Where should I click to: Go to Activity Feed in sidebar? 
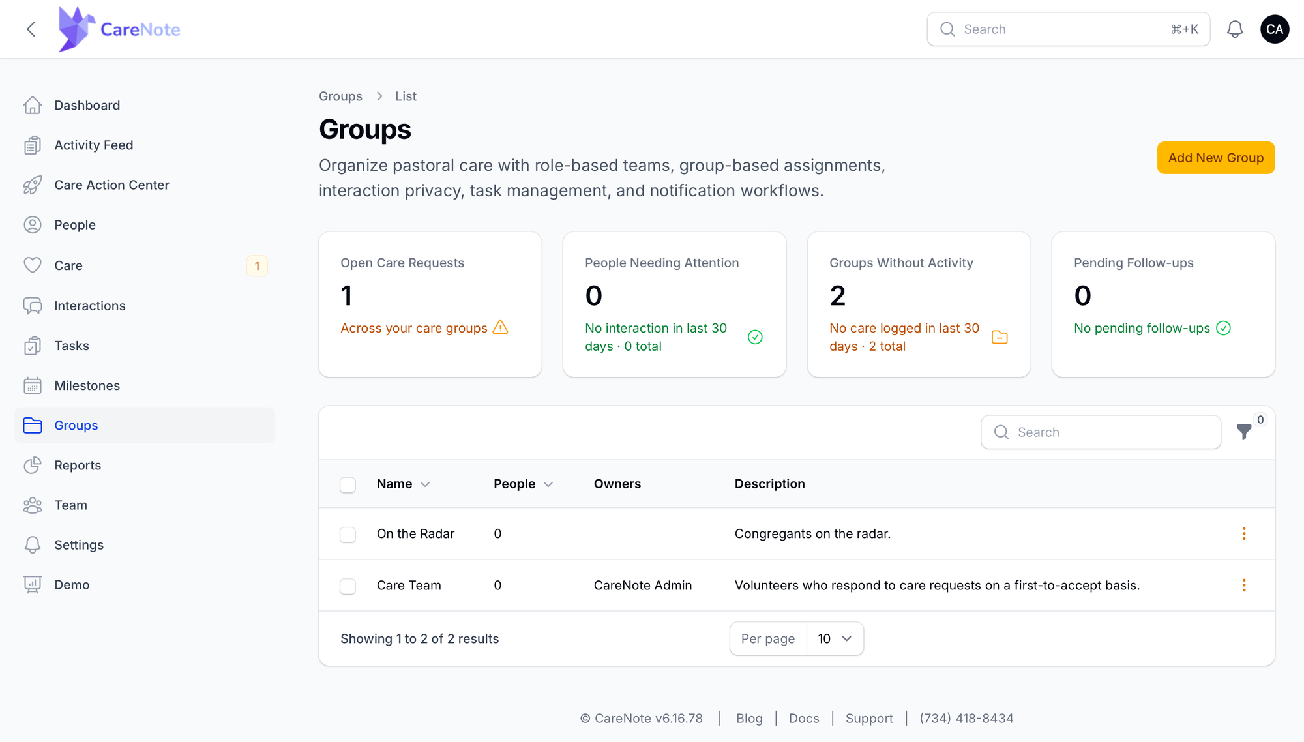(145, 145)
